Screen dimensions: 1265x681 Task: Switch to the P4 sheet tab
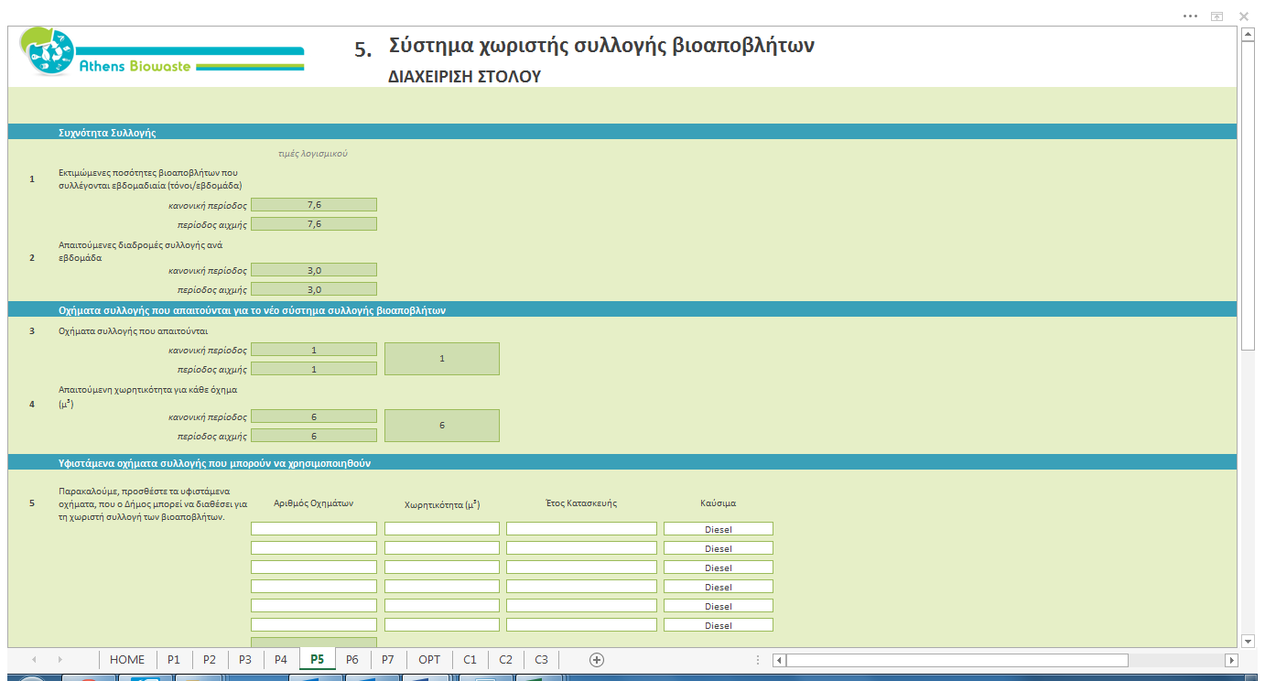(x=281, y=659)
